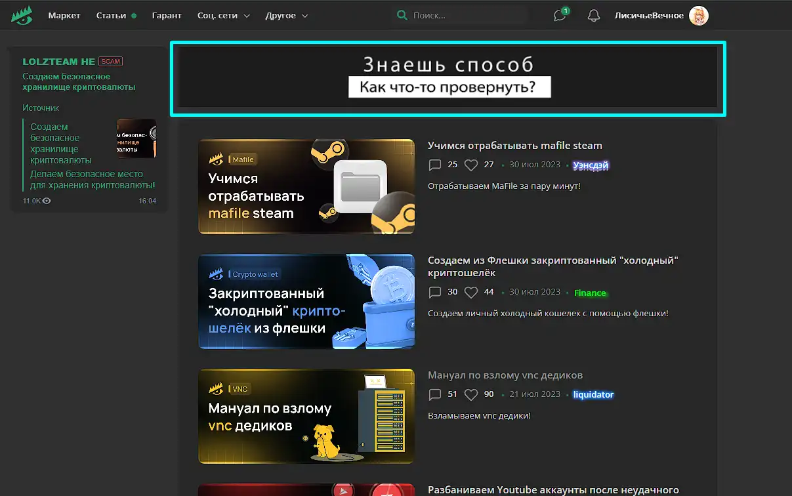Click the green eye site logo
This screenshot has width=792, height=496.
[22, 15]
